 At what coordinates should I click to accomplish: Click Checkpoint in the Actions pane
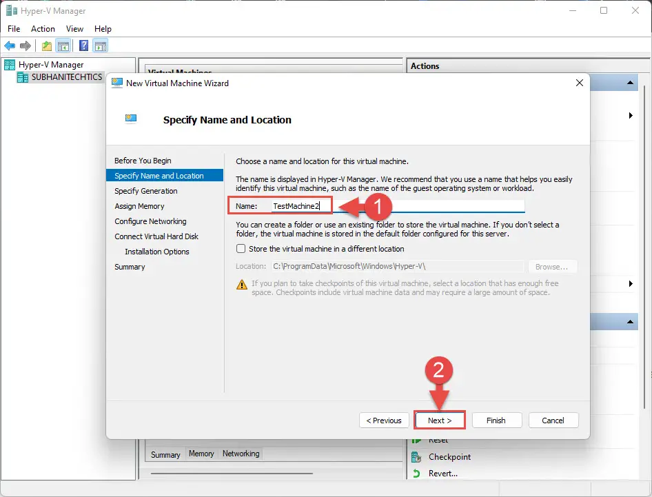[x=449, y=456]
